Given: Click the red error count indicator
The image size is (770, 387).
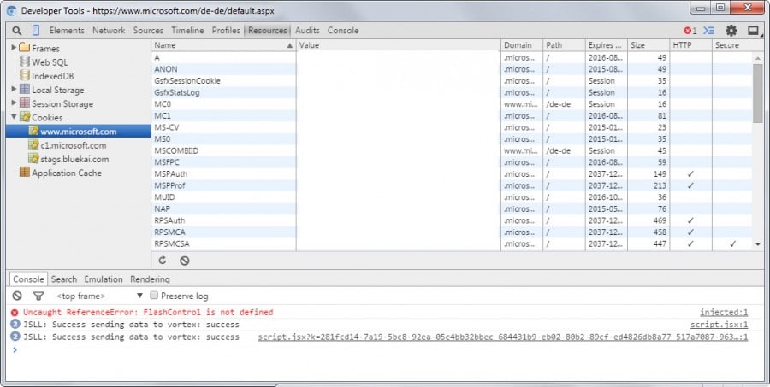Looking at the screenshot, I should click(690, 31).
